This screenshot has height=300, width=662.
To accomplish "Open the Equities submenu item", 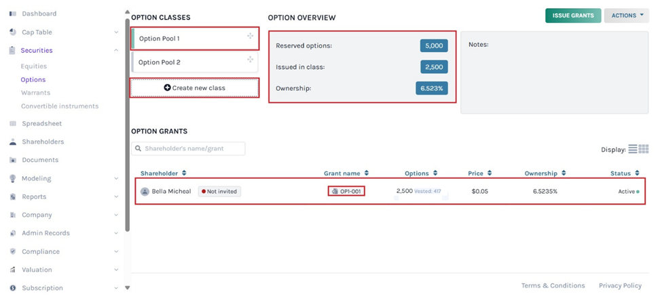I will pyautogui.click(x=34, y=66).
